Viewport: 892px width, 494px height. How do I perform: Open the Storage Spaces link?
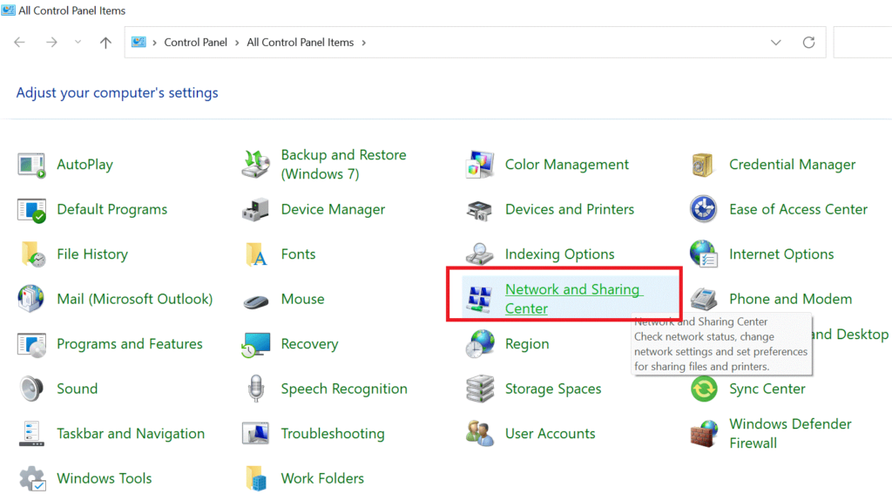pos(553,389)
